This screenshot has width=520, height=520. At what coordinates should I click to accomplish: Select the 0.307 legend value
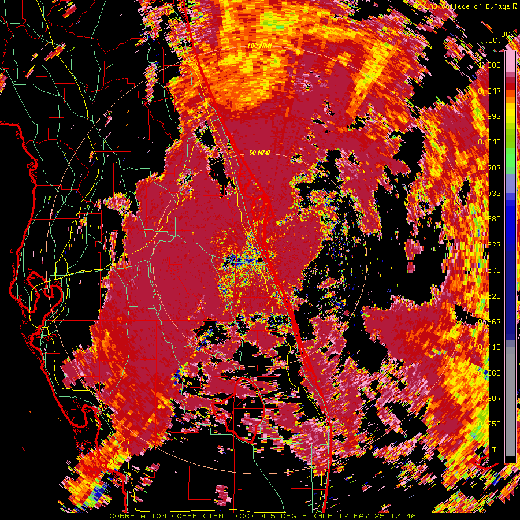(489, 398)
